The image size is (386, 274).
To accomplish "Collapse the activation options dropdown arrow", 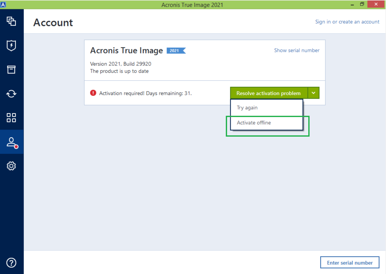I will [314, 93].
